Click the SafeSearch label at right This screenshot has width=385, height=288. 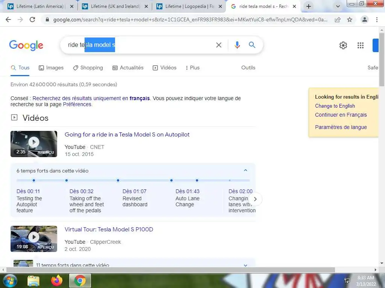coord(373,68)
